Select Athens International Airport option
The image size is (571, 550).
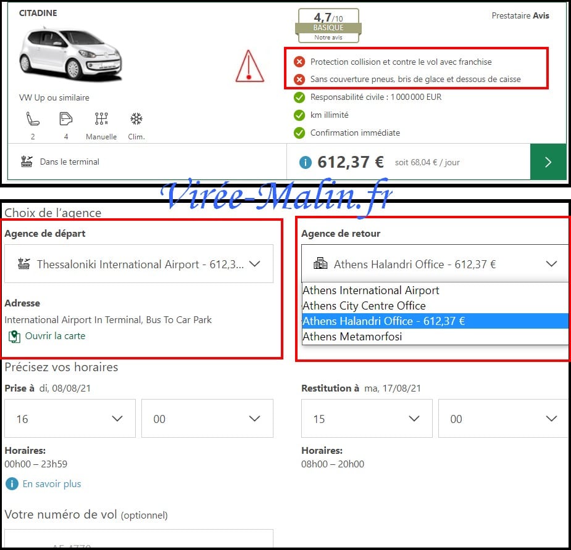pyautogui.click(x=371, y=290)
